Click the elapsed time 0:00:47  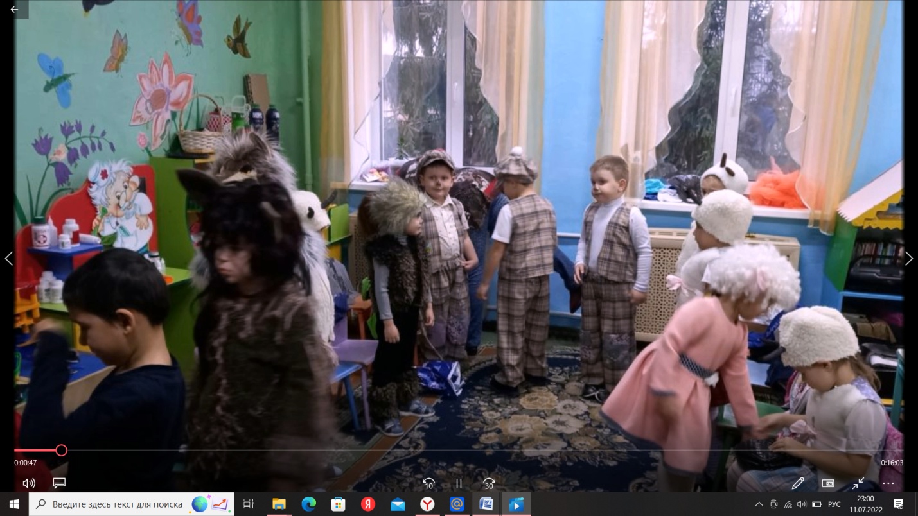(x=25, y=463)
